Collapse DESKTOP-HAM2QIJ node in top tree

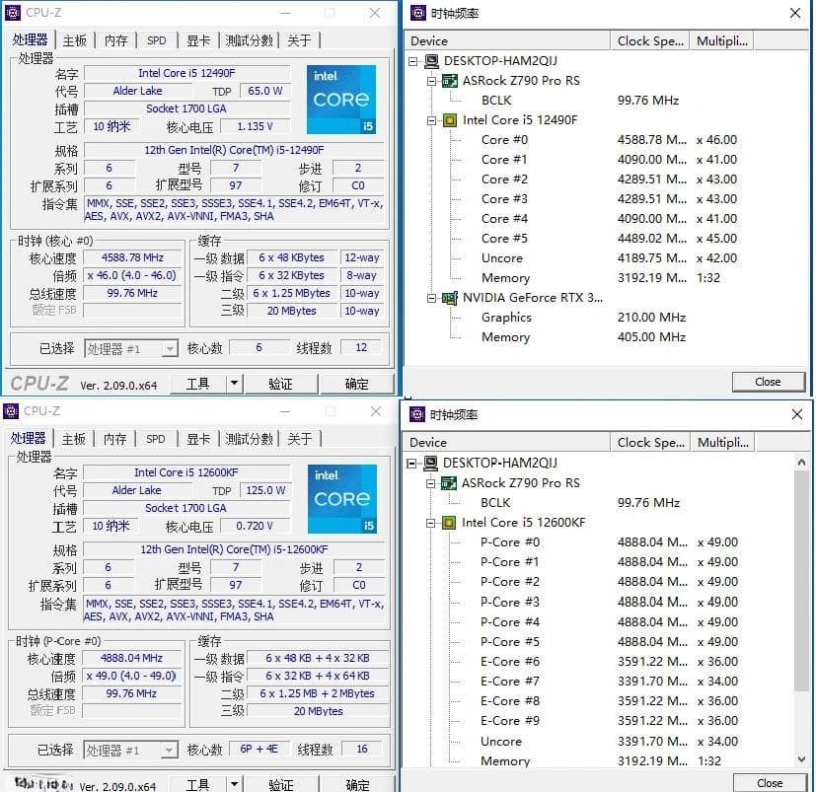[x=413, y=61]
